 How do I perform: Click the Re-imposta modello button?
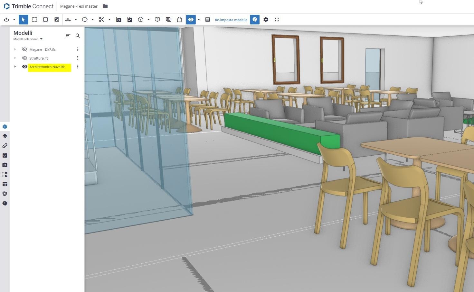click(231, 20)
